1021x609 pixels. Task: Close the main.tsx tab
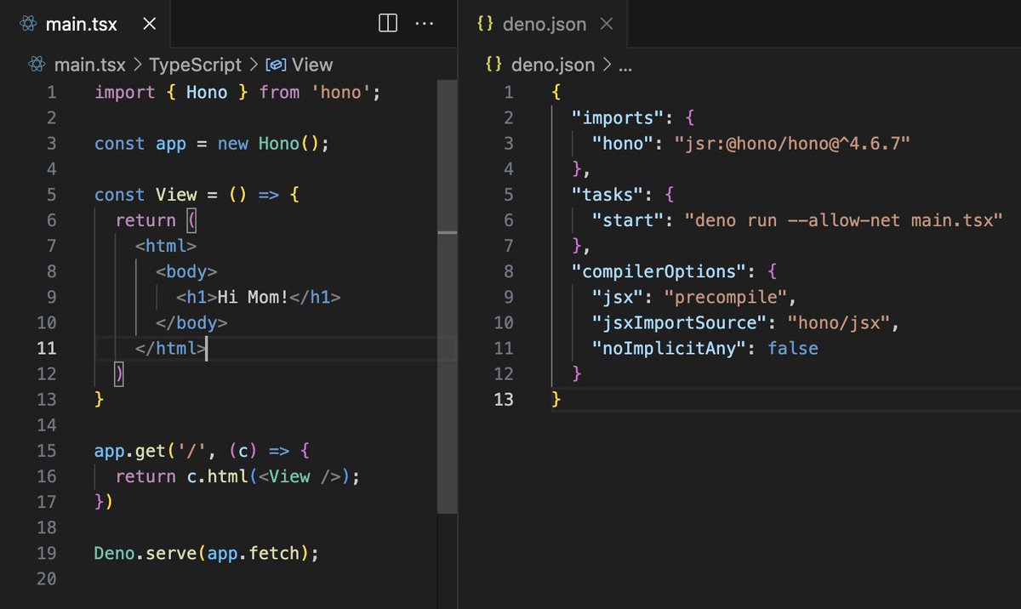tap(150, 24)
